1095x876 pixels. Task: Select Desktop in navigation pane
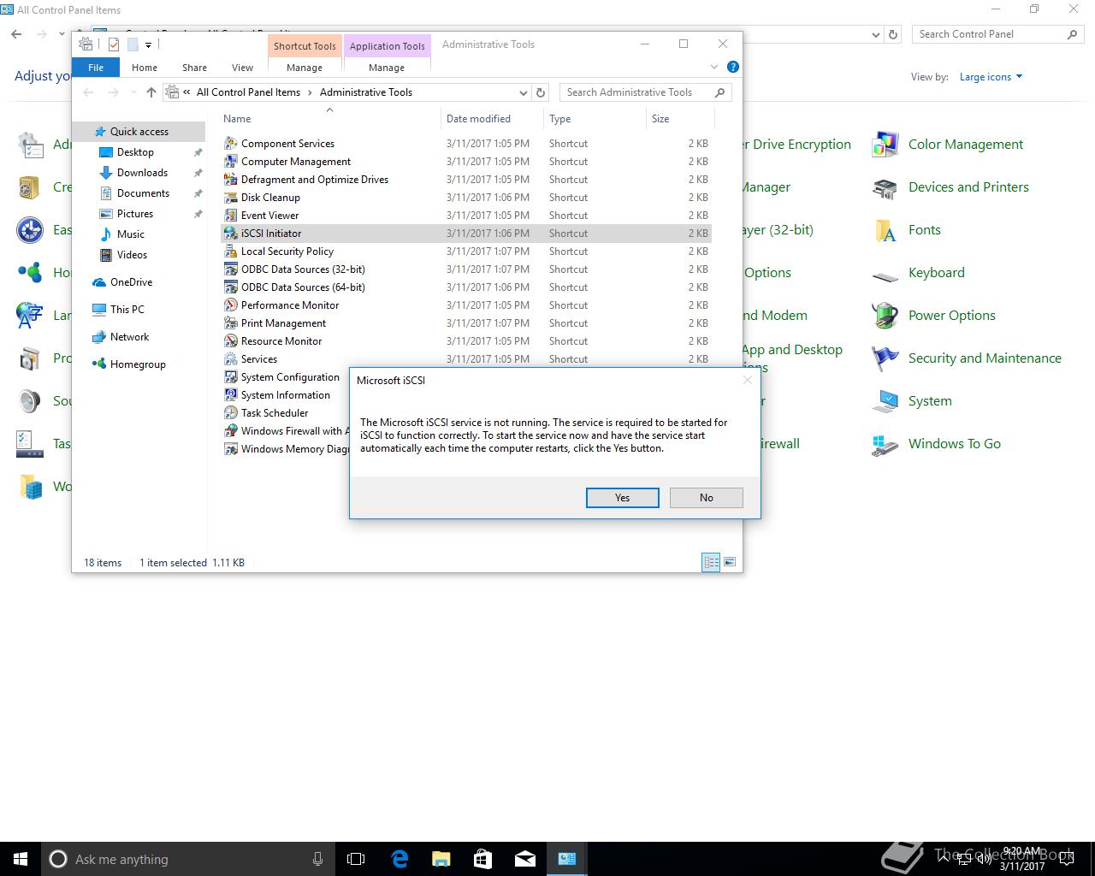tap(135, 152)
